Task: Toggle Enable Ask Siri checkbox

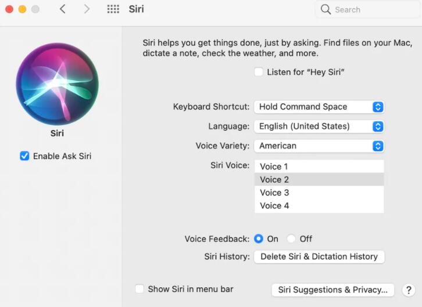Action: coord(24,156)
